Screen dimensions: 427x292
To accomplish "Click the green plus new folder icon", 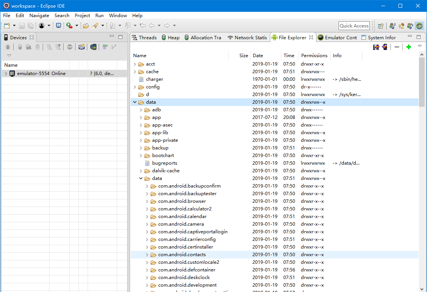I will click(x=409, y=47).
